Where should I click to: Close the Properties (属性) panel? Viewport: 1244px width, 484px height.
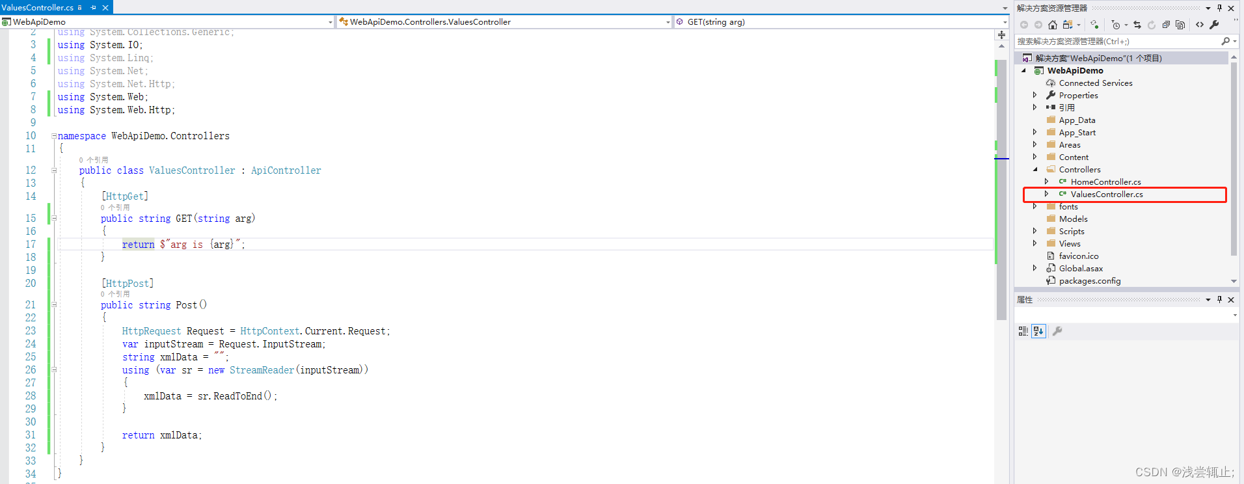1231,300
